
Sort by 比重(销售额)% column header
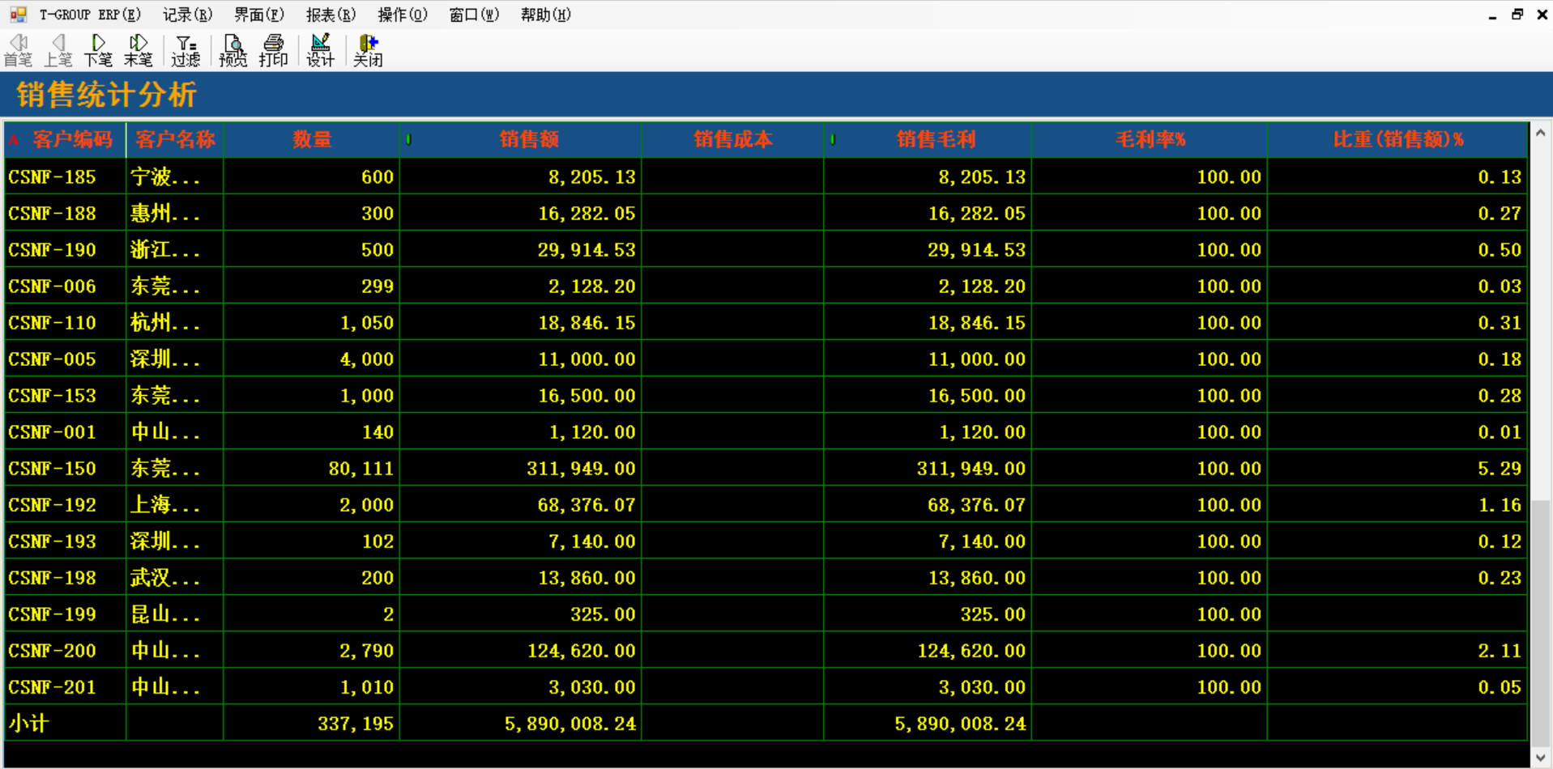tap(1398, 140)
